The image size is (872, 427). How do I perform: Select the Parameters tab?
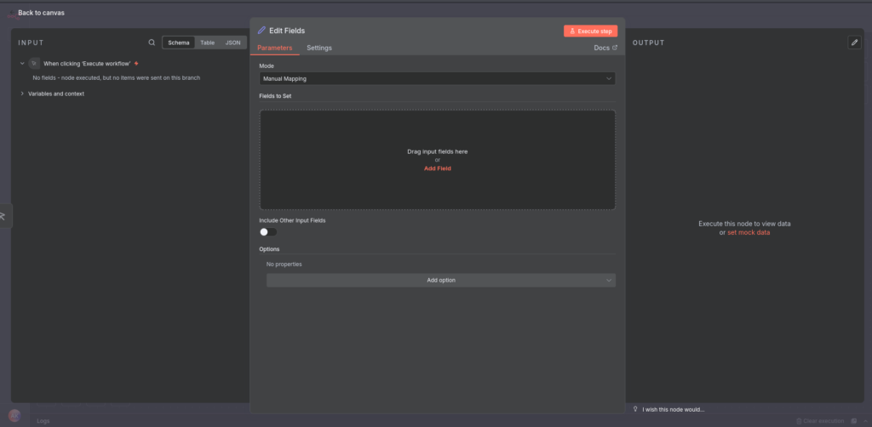[274, 48]
